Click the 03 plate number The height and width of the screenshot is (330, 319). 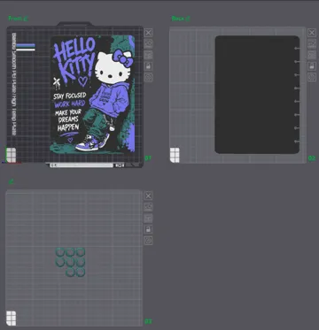tap(148, 321)
